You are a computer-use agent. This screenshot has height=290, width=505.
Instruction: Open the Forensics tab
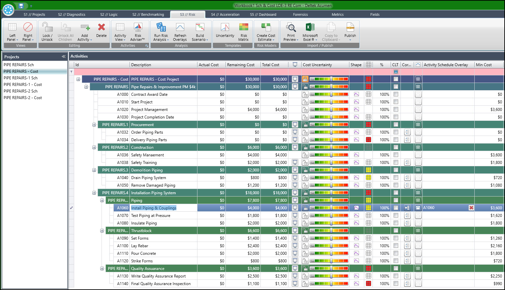[300, 14]
